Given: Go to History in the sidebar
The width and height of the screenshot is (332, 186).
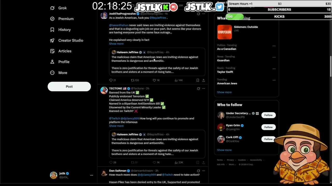Looking at the screenshot, I should coord(60,30).
